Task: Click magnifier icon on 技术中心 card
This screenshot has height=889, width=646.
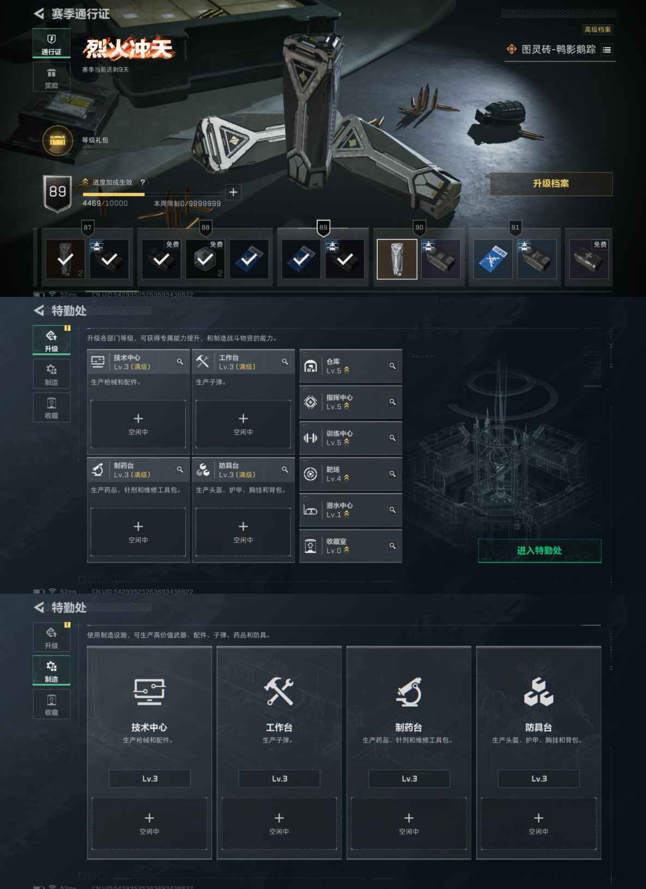Action: 179,362
